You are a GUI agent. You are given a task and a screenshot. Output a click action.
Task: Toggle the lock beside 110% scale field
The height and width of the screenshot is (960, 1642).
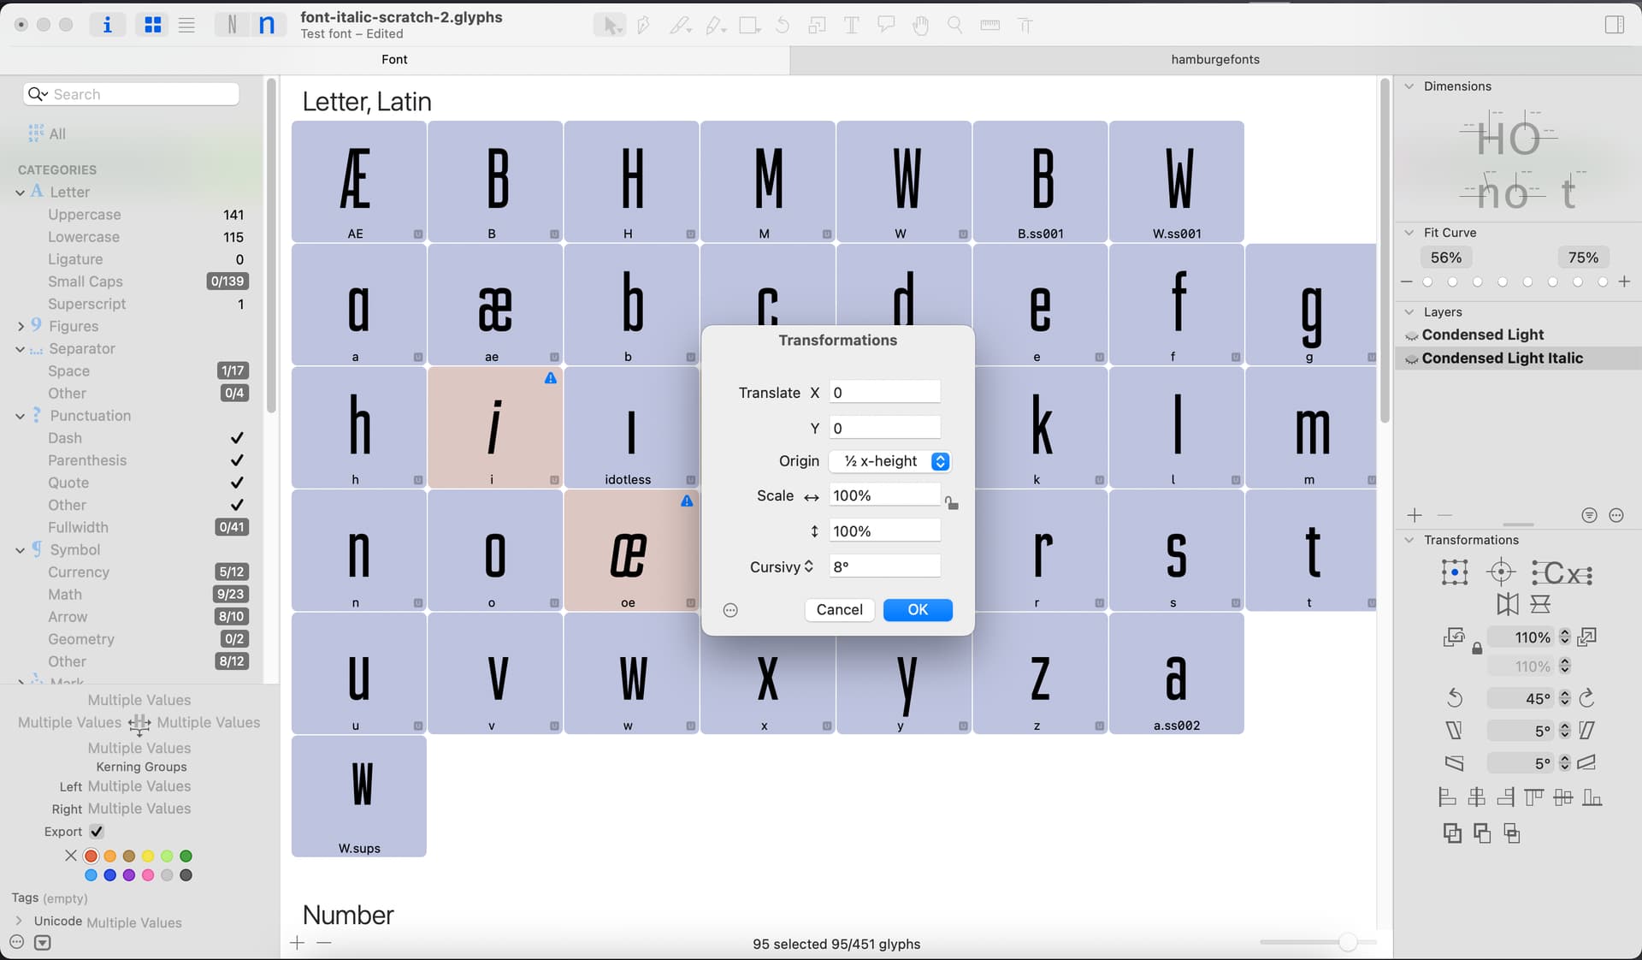point(1477,649)
